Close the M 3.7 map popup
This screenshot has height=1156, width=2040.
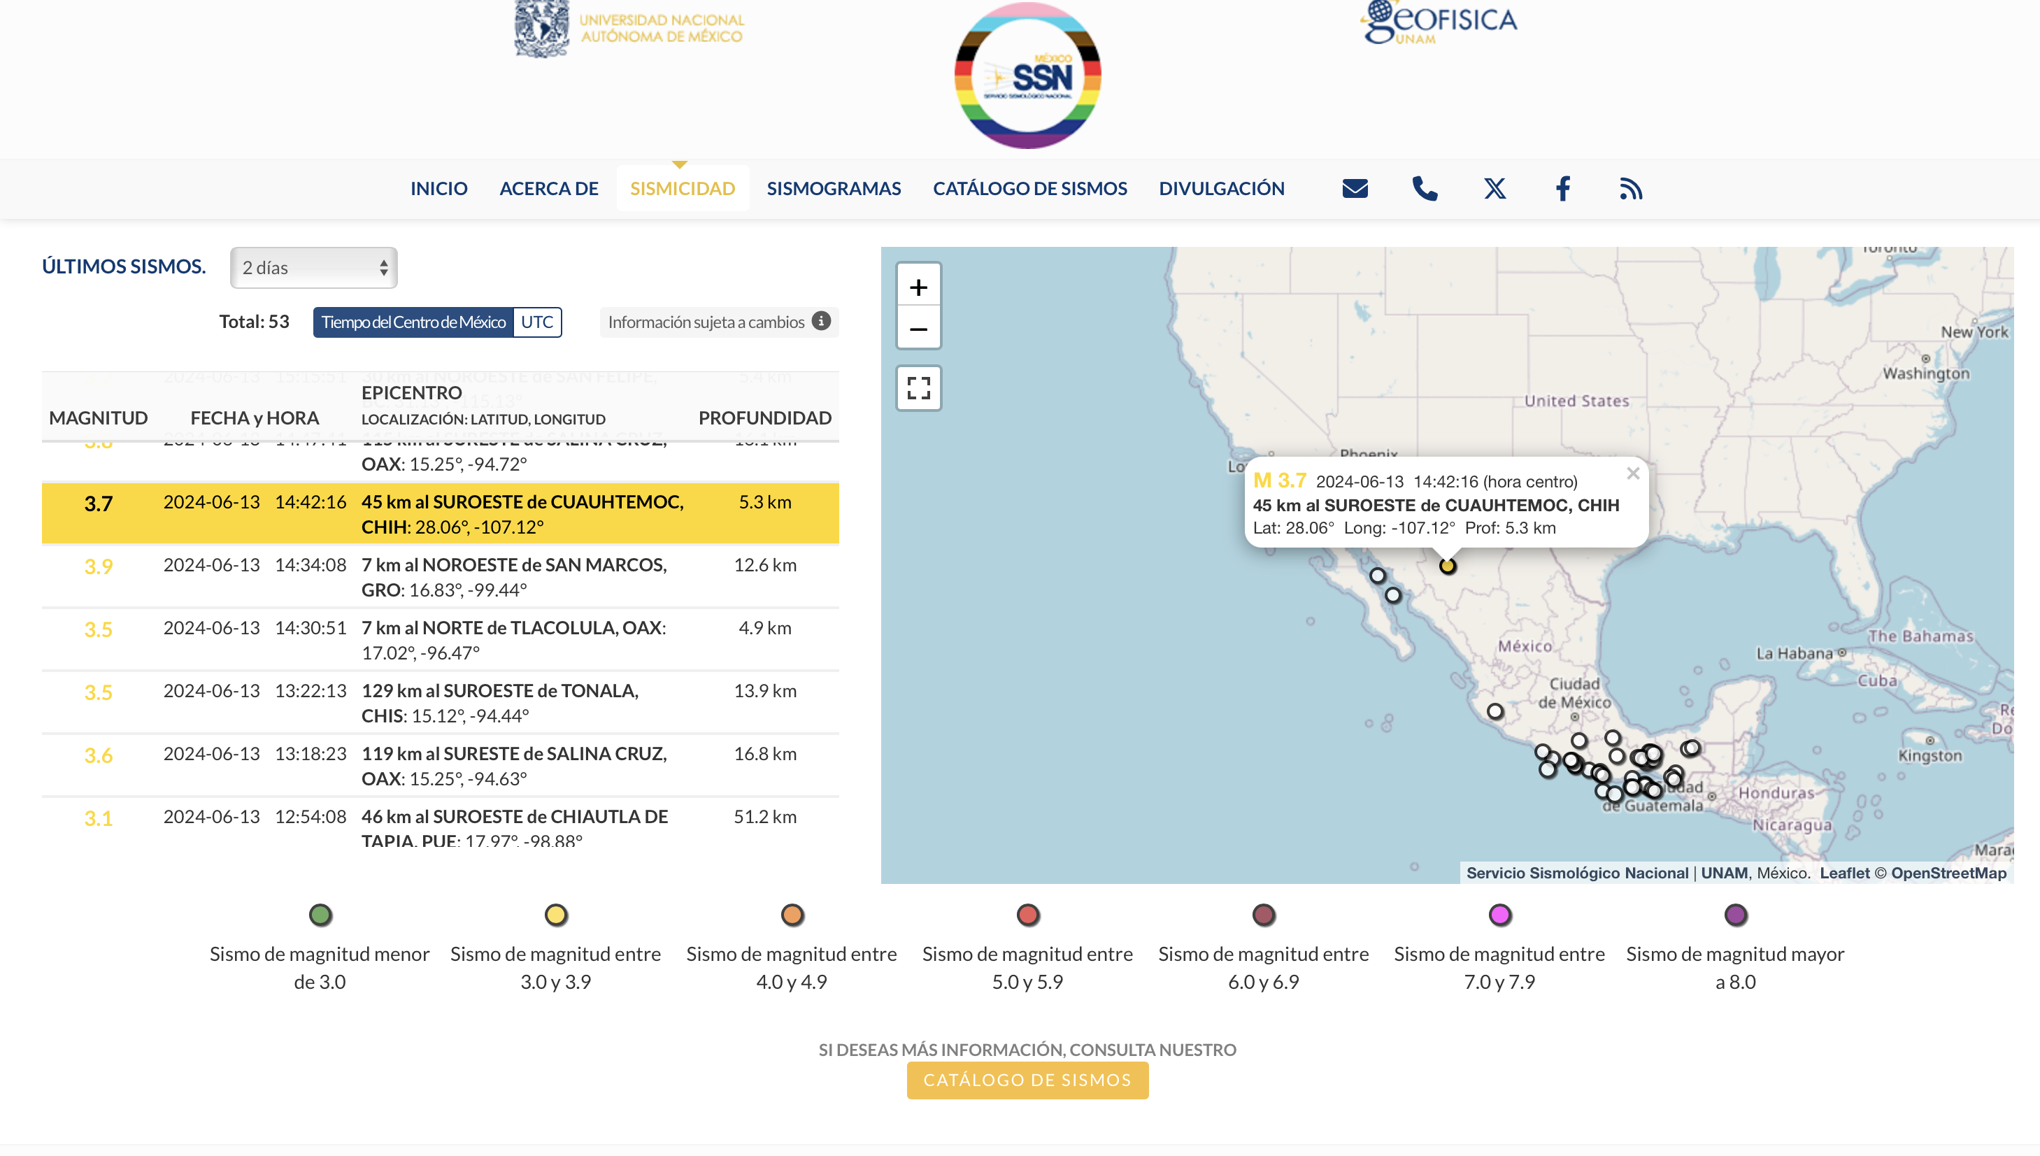click(x=1633, y=473)
